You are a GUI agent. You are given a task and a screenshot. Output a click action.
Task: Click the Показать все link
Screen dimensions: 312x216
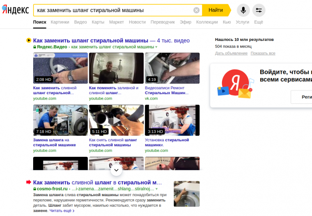click(263, 53)
